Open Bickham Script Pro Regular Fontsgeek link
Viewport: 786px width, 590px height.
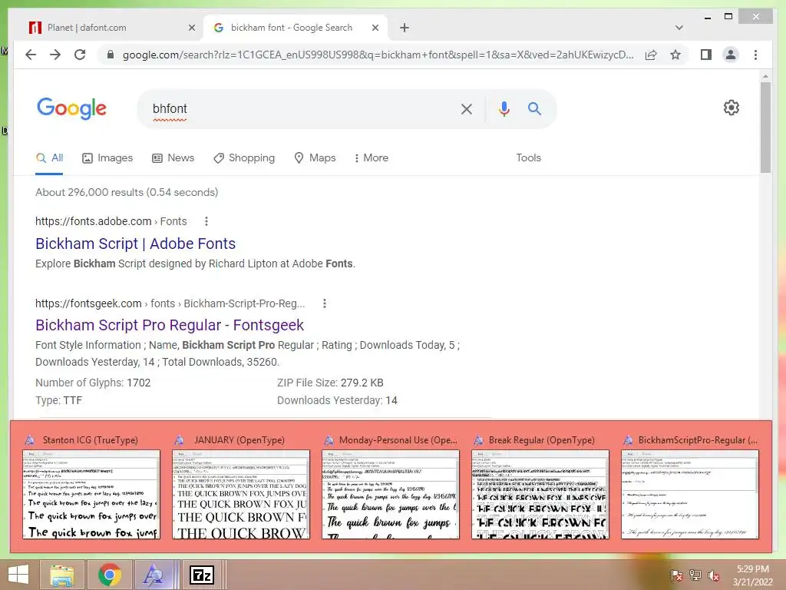click(170, 326)
